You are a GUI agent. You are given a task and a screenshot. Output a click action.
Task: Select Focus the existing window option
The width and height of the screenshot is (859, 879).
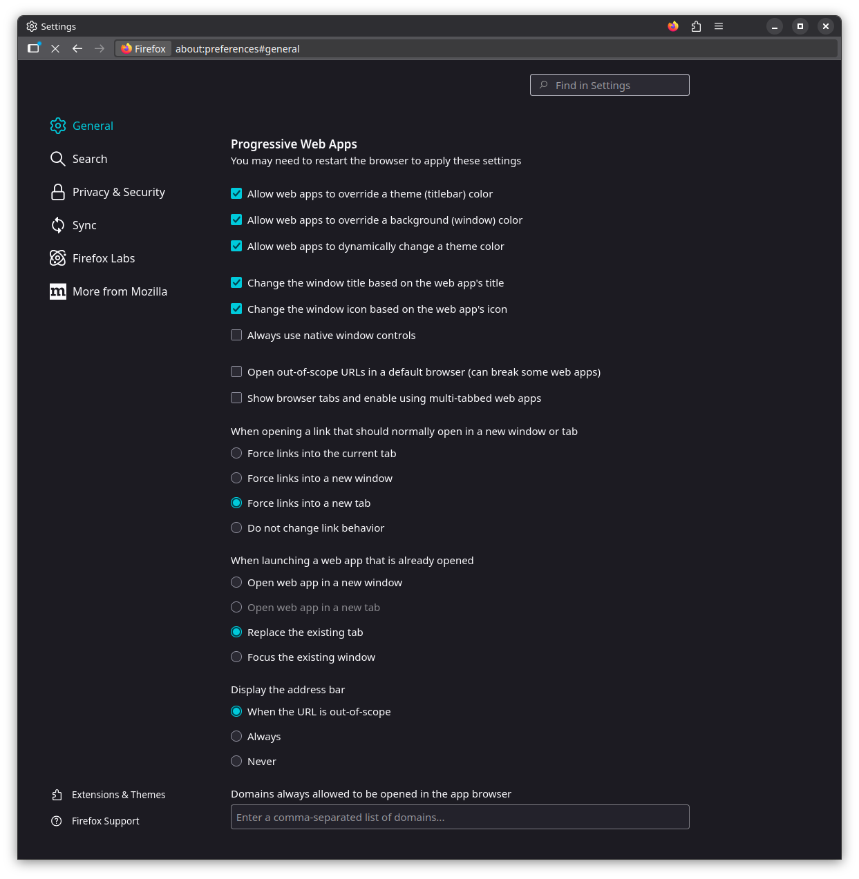point(236,657)
